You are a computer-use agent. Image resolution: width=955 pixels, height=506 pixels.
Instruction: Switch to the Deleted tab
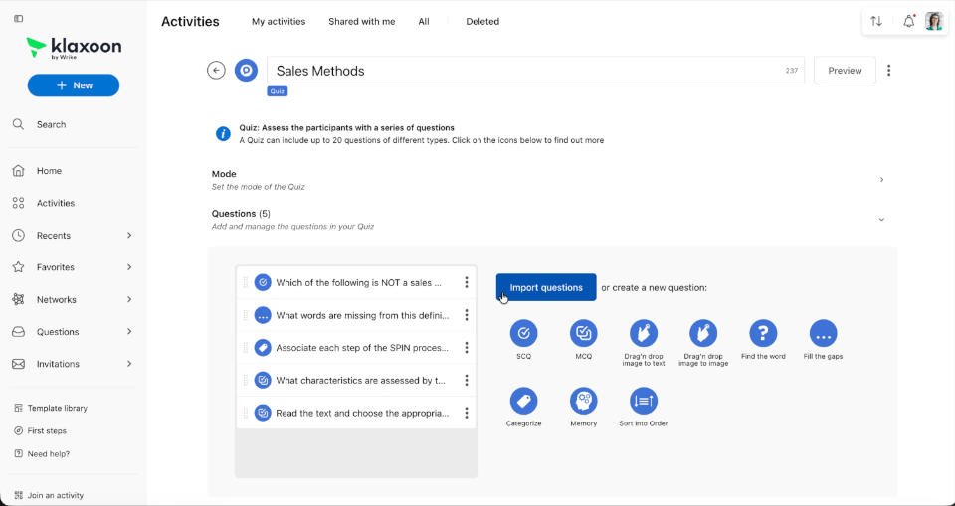pos(482,21)
